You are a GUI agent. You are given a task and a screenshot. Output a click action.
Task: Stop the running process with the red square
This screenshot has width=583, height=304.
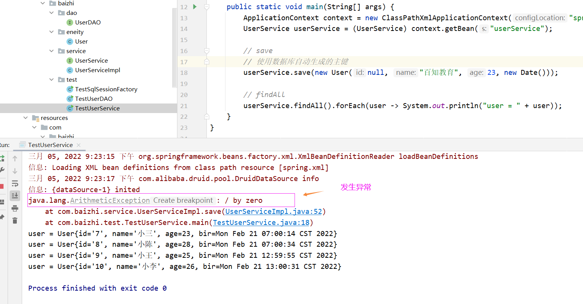click(2, 186)
